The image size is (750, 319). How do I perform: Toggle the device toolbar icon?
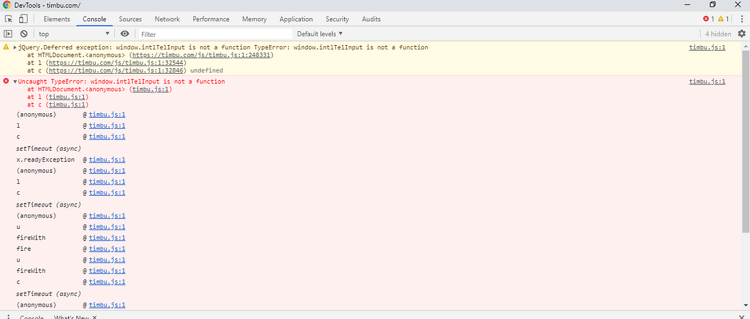pyautogui.click(x=23, y=19)
